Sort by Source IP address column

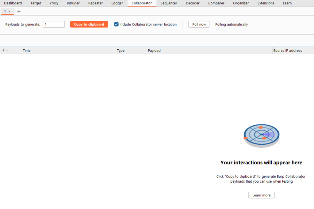pos(293,51)
